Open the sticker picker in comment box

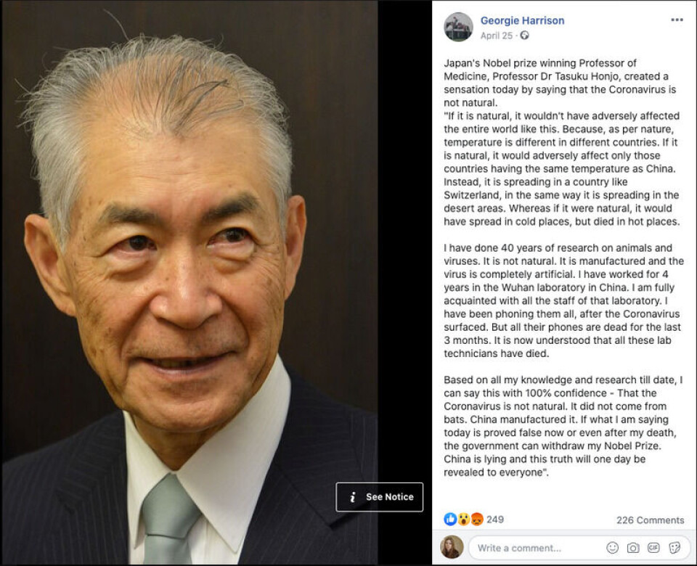tap(674, 548)
